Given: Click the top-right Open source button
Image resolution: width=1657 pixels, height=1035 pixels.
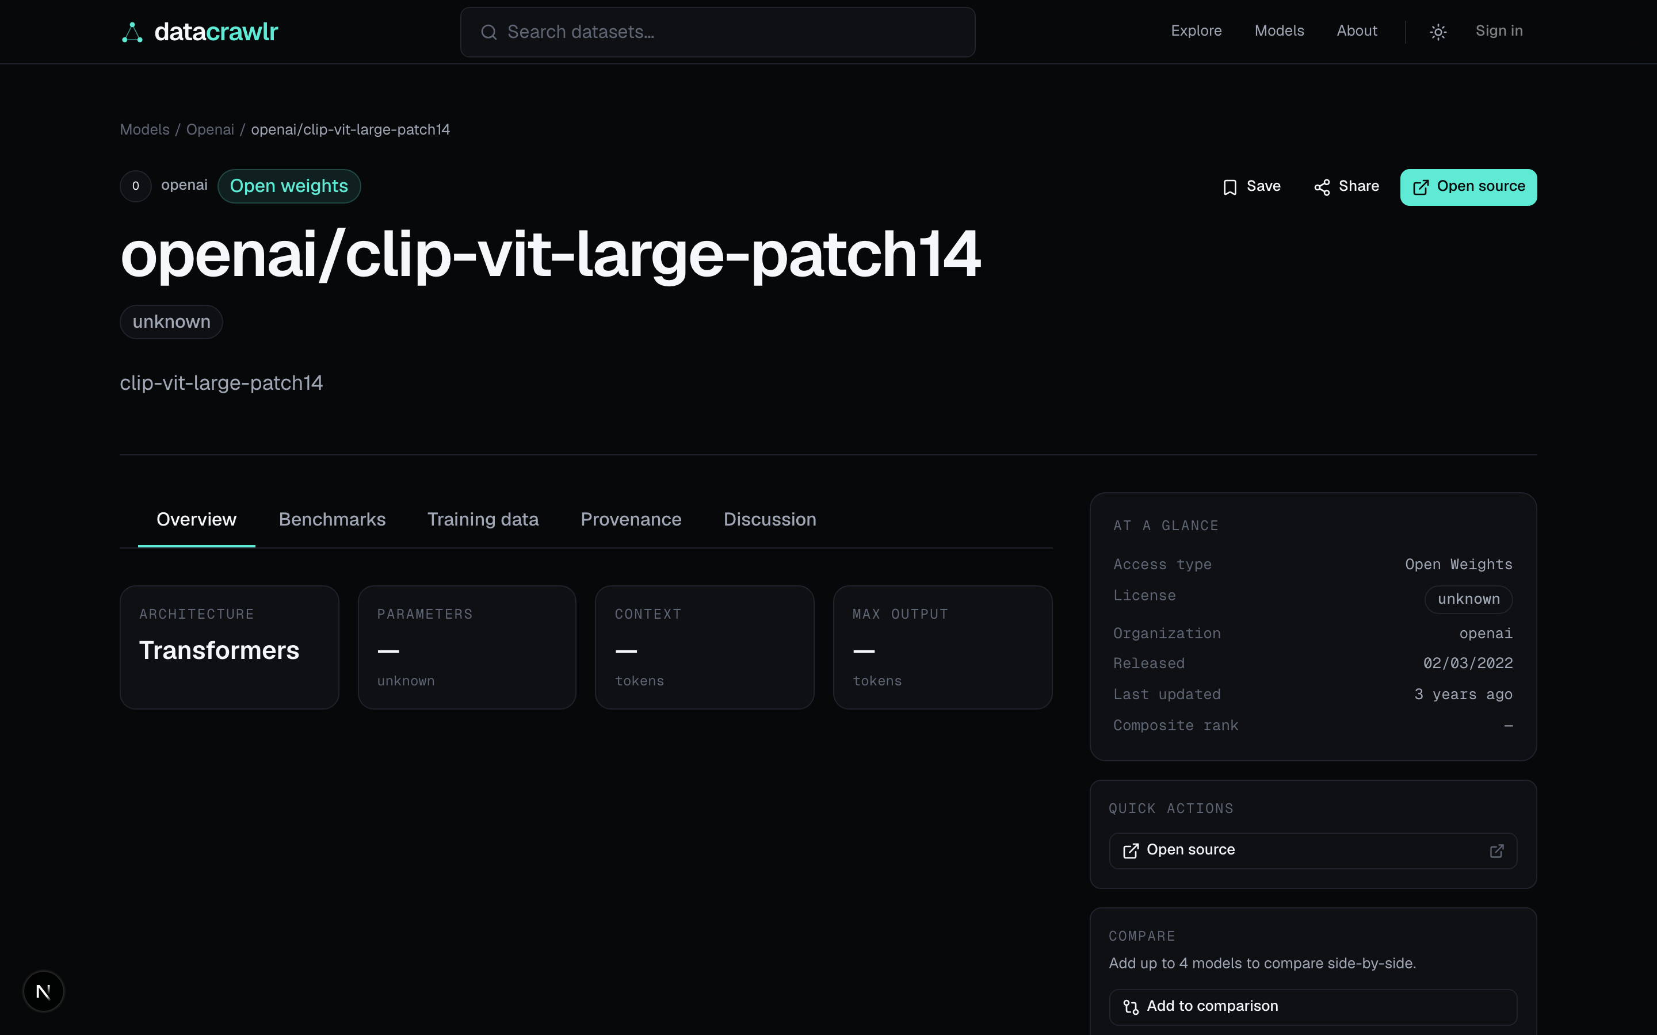Looking at the screenshot, I should pyautogui.click(x=1468, y=187).
